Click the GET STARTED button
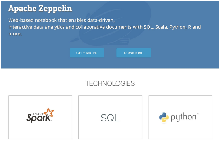Screen dimensions: 219x147 click(x=87, y=53)
